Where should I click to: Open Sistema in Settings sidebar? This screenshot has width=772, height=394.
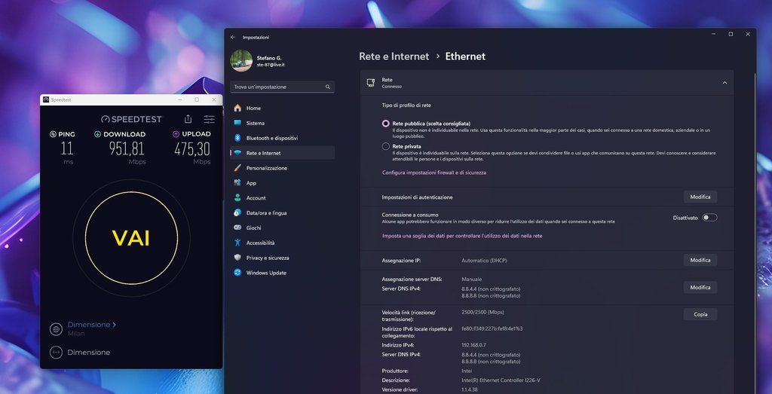coord(283,123)
